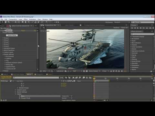The width and height of the screenshot is (155, 116).
Task: Select the Eraser tool
Action: (38, 22)
